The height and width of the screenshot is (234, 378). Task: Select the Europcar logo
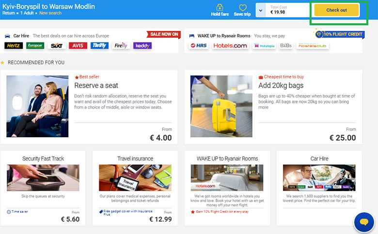point(35,45)
